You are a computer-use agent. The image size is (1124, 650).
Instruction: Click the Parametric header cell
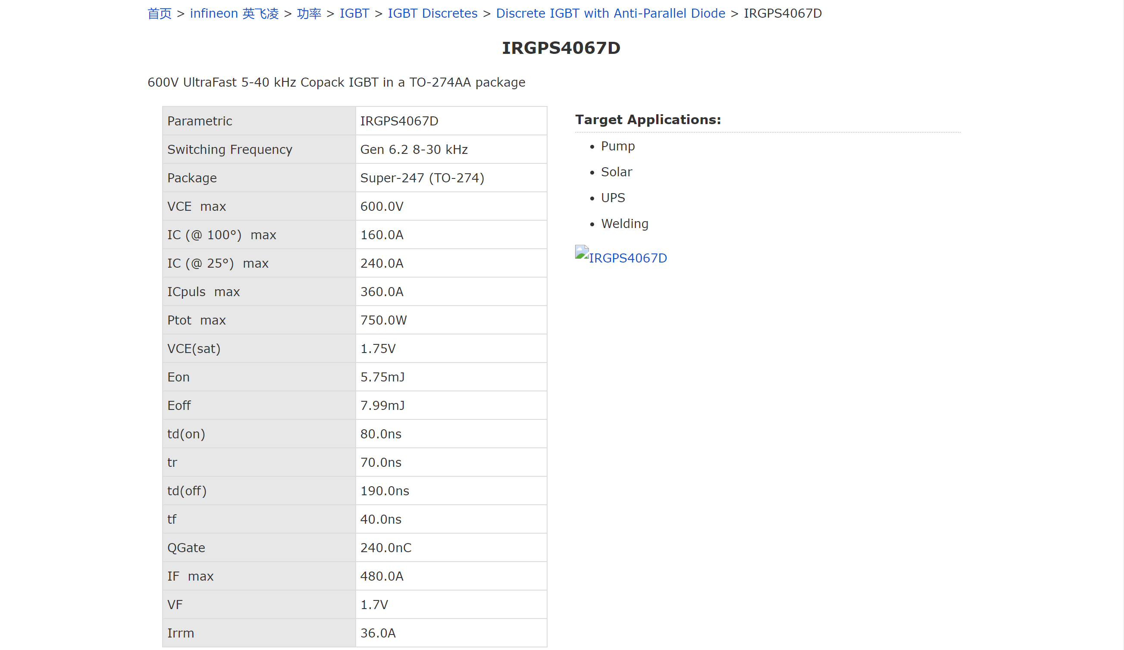point(259,121)
